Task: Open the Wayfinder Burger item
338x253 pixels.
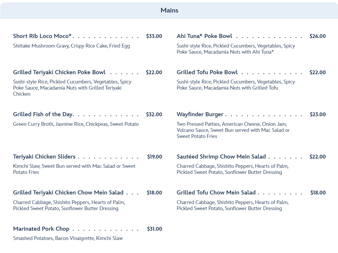Action: tap(200, 114)
